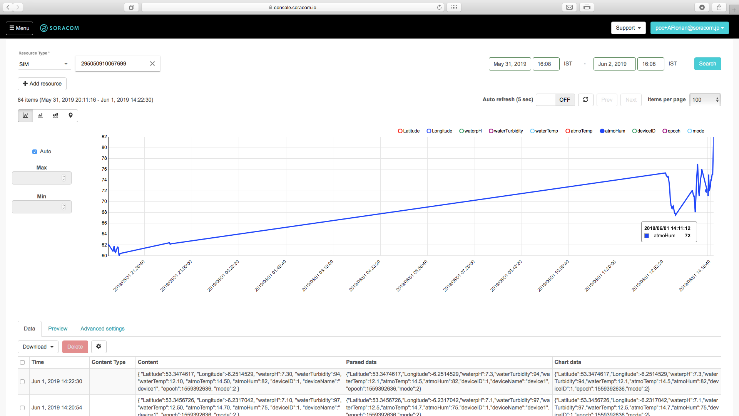Click the refresh data icon button
The width and height of the screenshot is (739, 416).
585,100
